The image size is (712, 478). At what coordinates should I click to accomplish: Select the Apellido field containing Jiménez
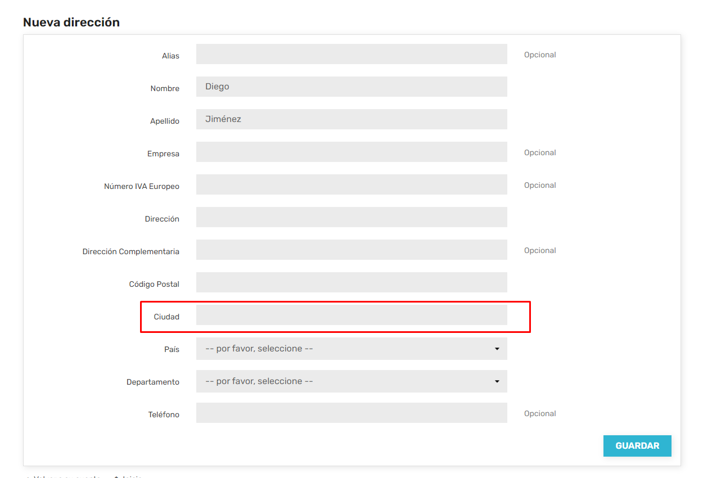(x=352, y=119)
